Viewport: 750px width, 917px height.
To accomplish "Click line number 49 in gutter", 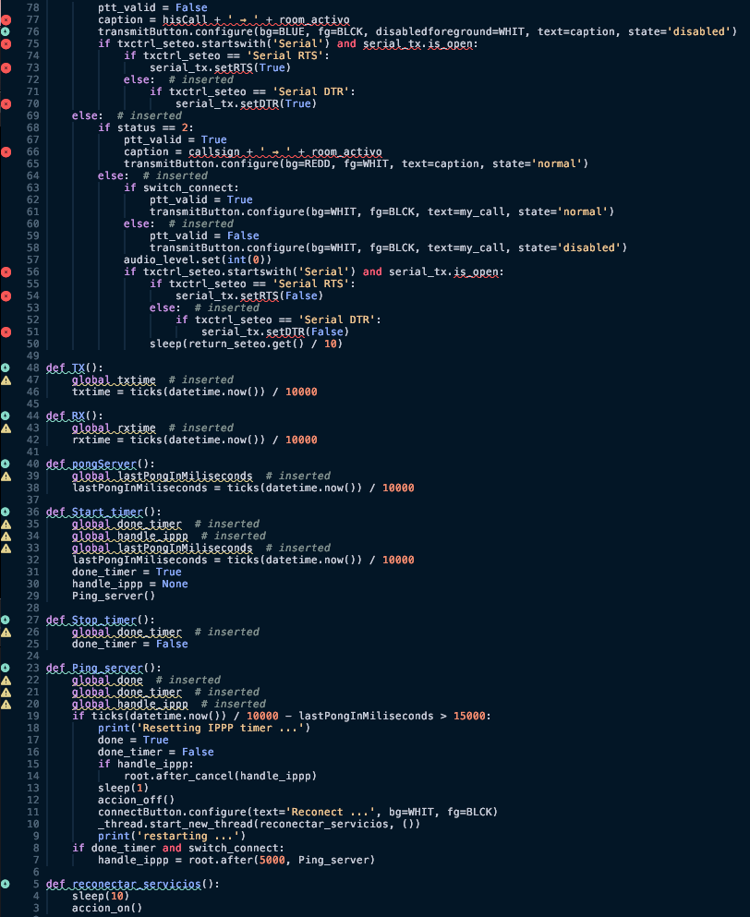I will 32,356.
